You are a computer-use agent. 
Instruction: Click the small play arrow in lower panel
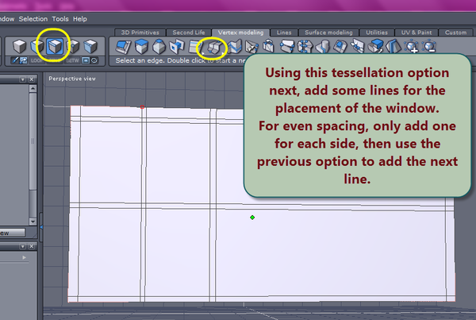point(25,258)
